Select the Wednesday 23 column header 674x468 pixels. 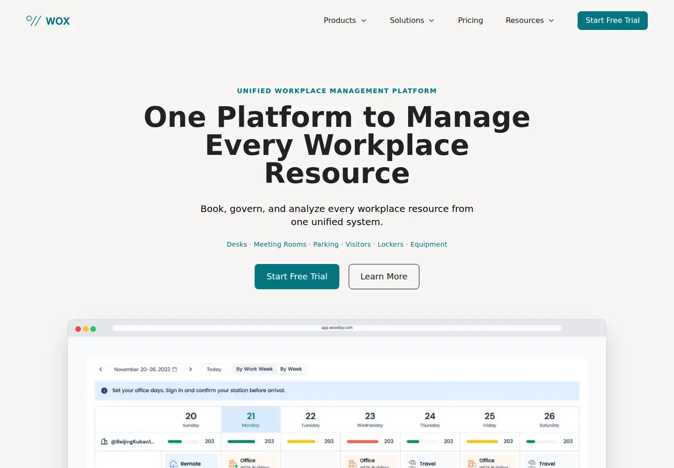(370, 419)
